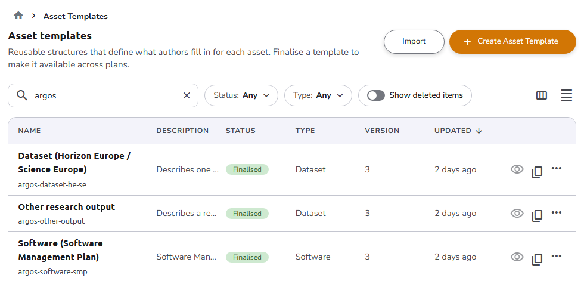The width and height of the screenshot is (584, 284).
Task: Sort by the Version column header
Action: (382, 131)
